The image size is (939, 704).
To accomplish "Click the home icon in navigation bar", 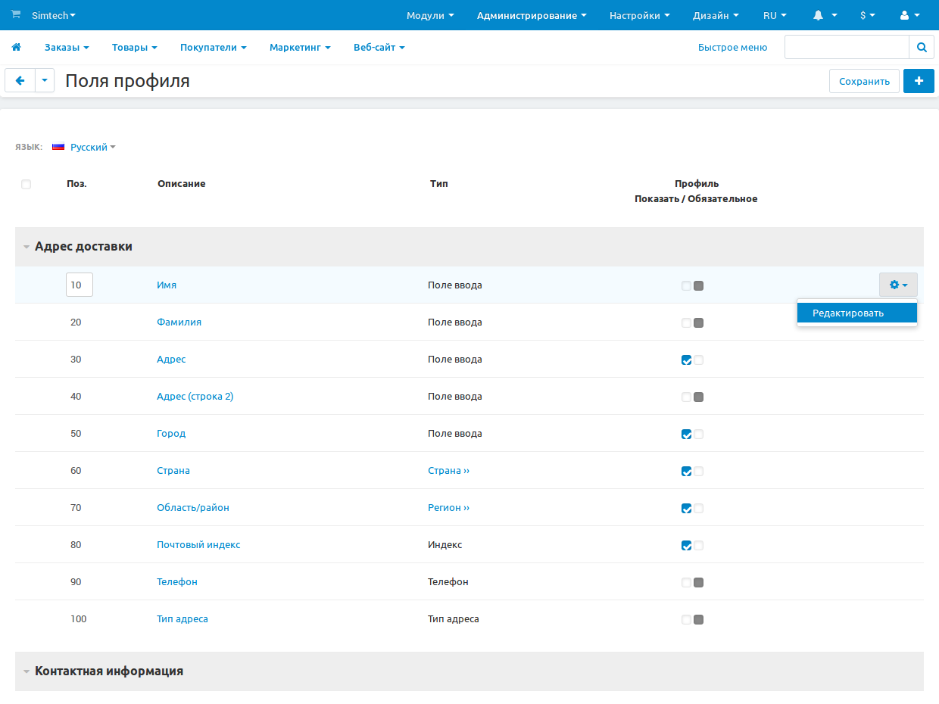I will click(x=16, y=47).
